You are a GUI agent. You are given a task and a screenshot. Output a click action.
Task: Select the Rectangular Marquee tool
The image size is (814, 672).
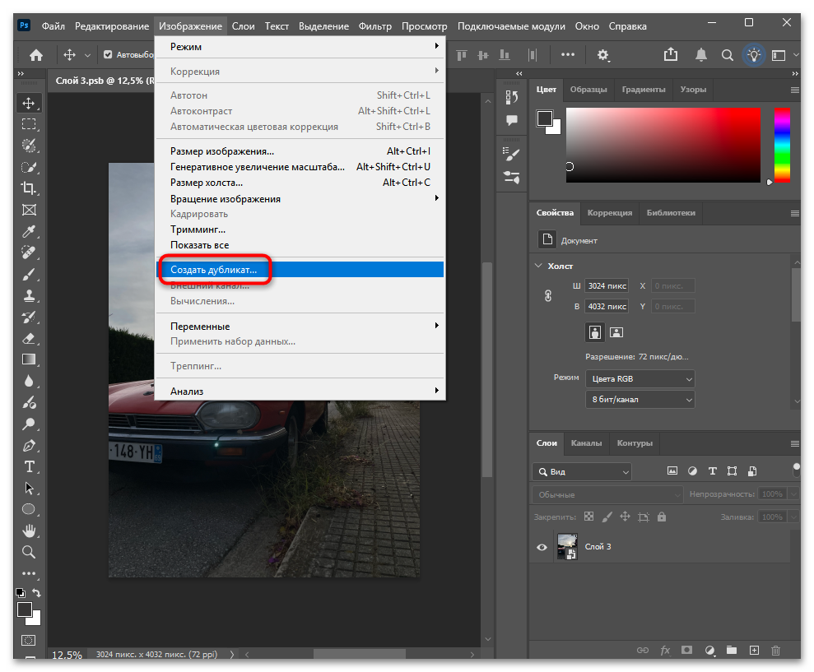[29, 124]
